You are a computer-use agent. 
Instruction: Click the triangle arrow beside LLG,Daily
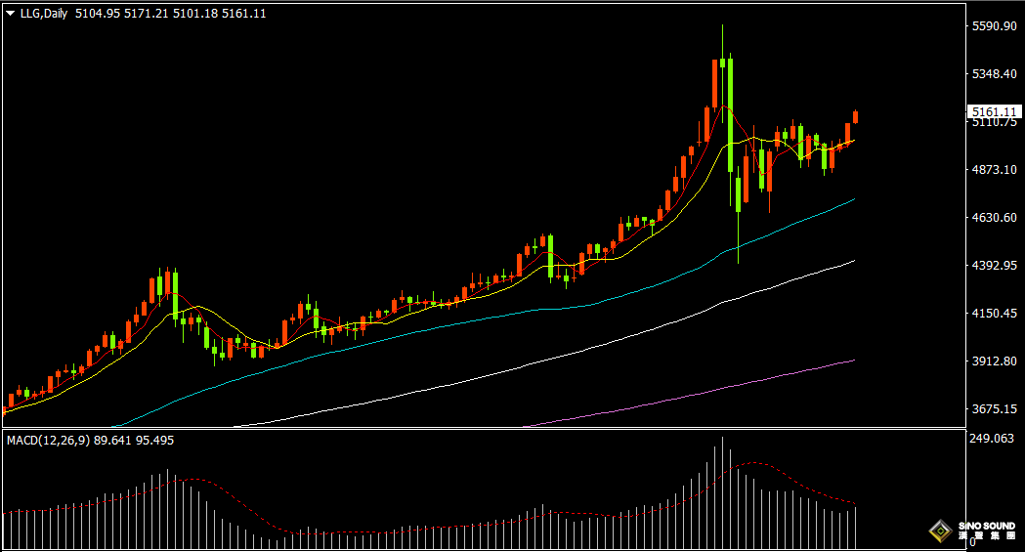pyautogui.click(x=10, y=14)
